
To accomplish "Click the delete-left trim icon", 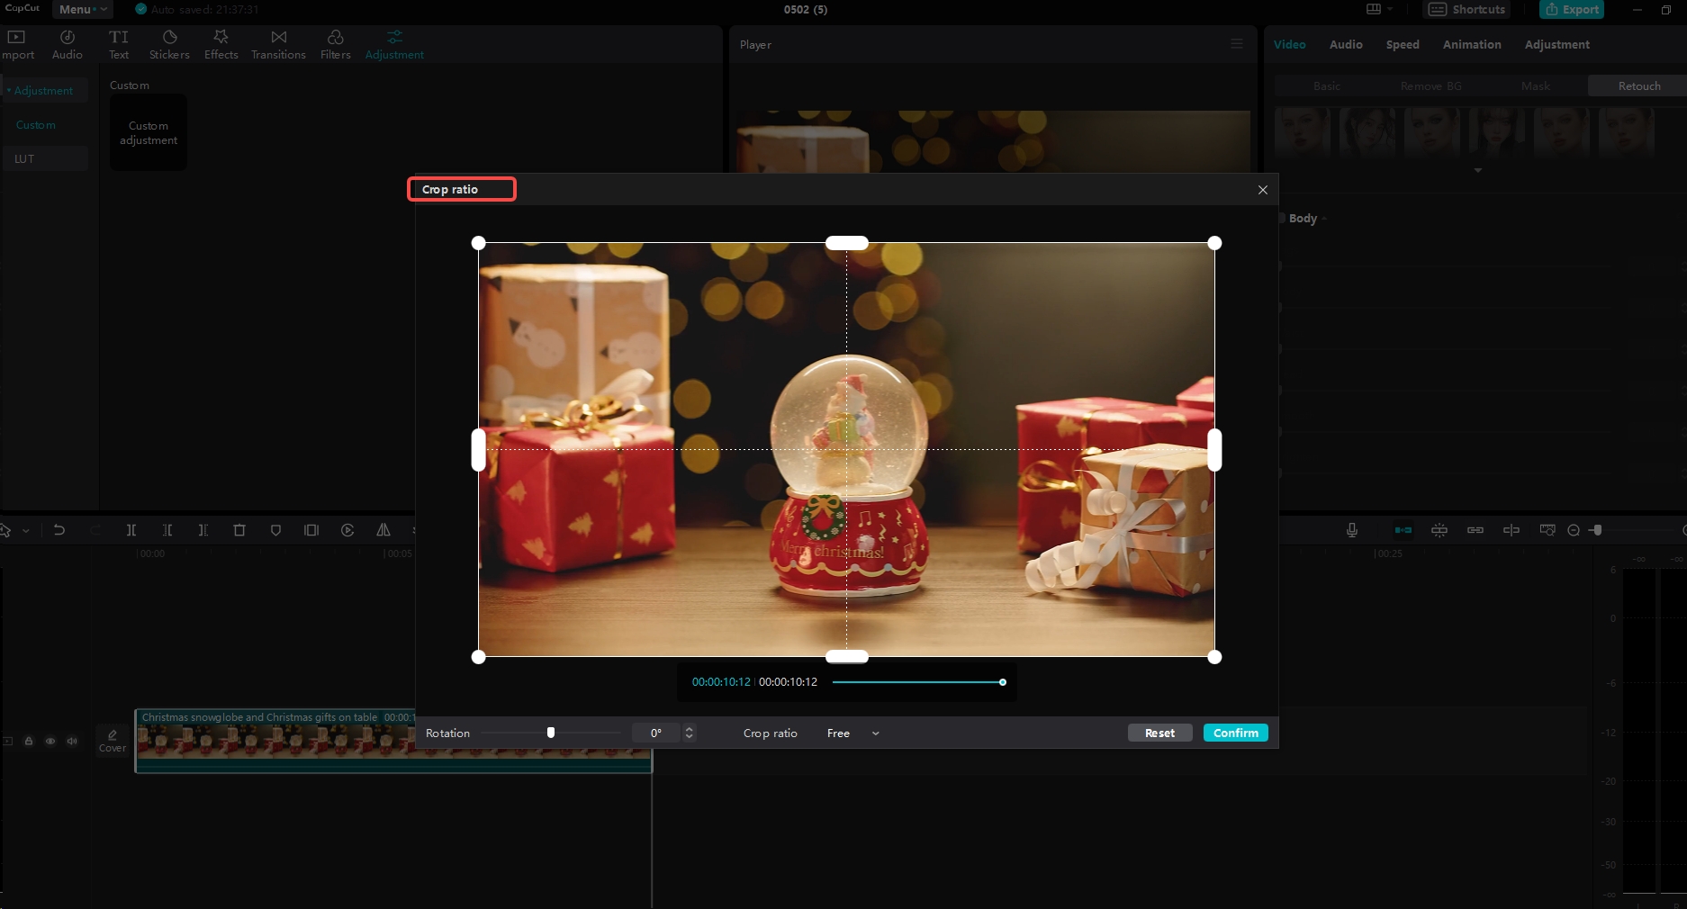I will 167,530.
